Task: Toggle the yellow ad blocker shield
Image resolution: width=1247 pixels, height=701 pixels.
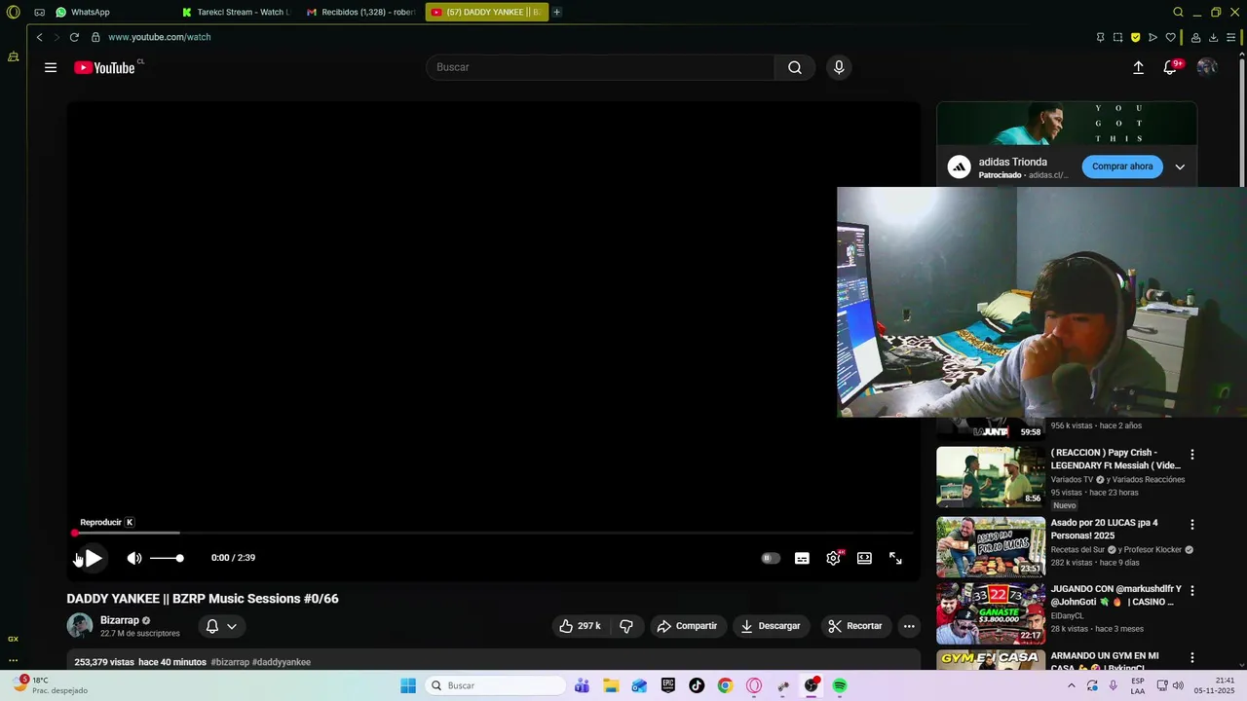Action: coord(1135,37)
